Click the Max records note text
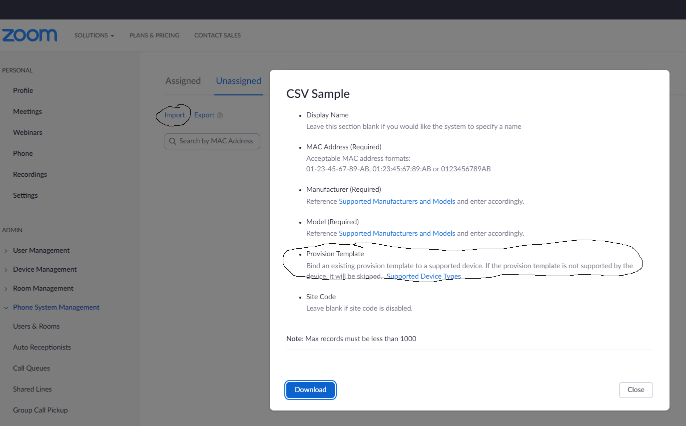The width and height of the screenshot is (686, 426). coord(351,339)
